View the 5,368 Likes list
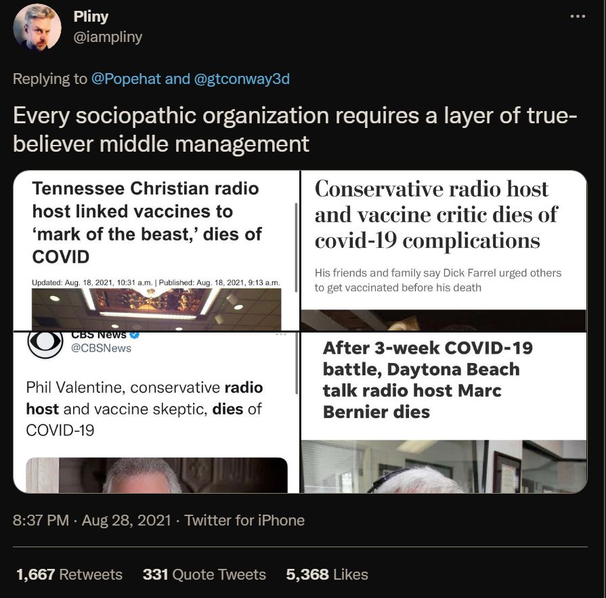606x598 pixels. pos(327,574)
